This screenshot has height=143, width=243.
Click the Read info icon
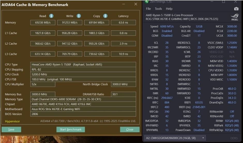(51, 16)
